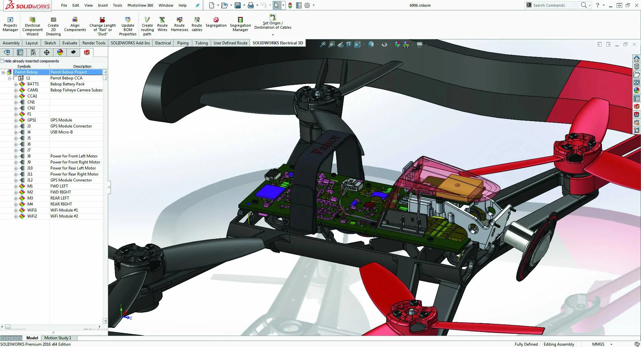Rebuild the model with the traffic light icon
Screen dimensions: 641x347
click(x=290, y=5)
